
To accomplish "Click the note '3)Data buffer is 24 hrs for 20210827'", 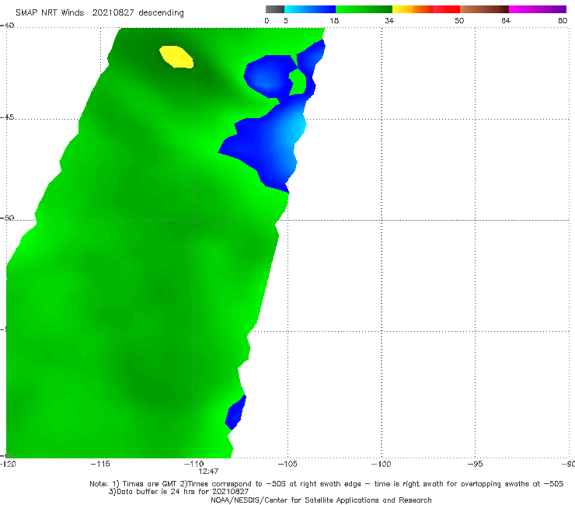I will (179, 492).
